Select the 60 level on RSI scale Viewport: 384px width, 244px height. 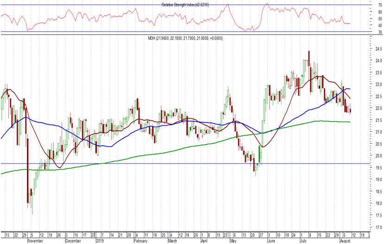tap(380, 12)
